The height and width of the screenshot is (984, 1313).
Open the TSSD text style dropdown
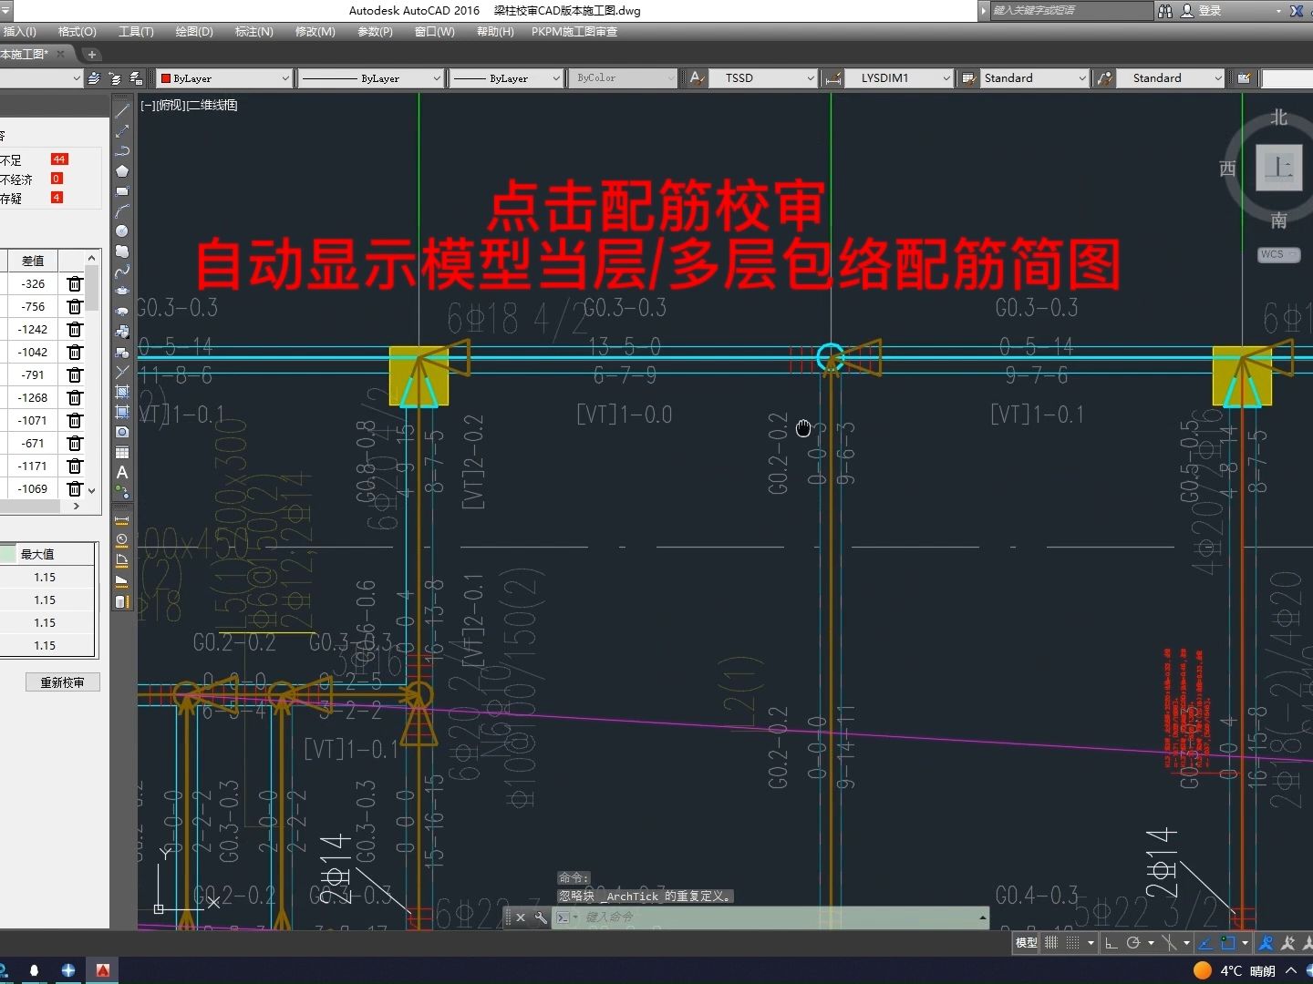click(x=812, y=77)
